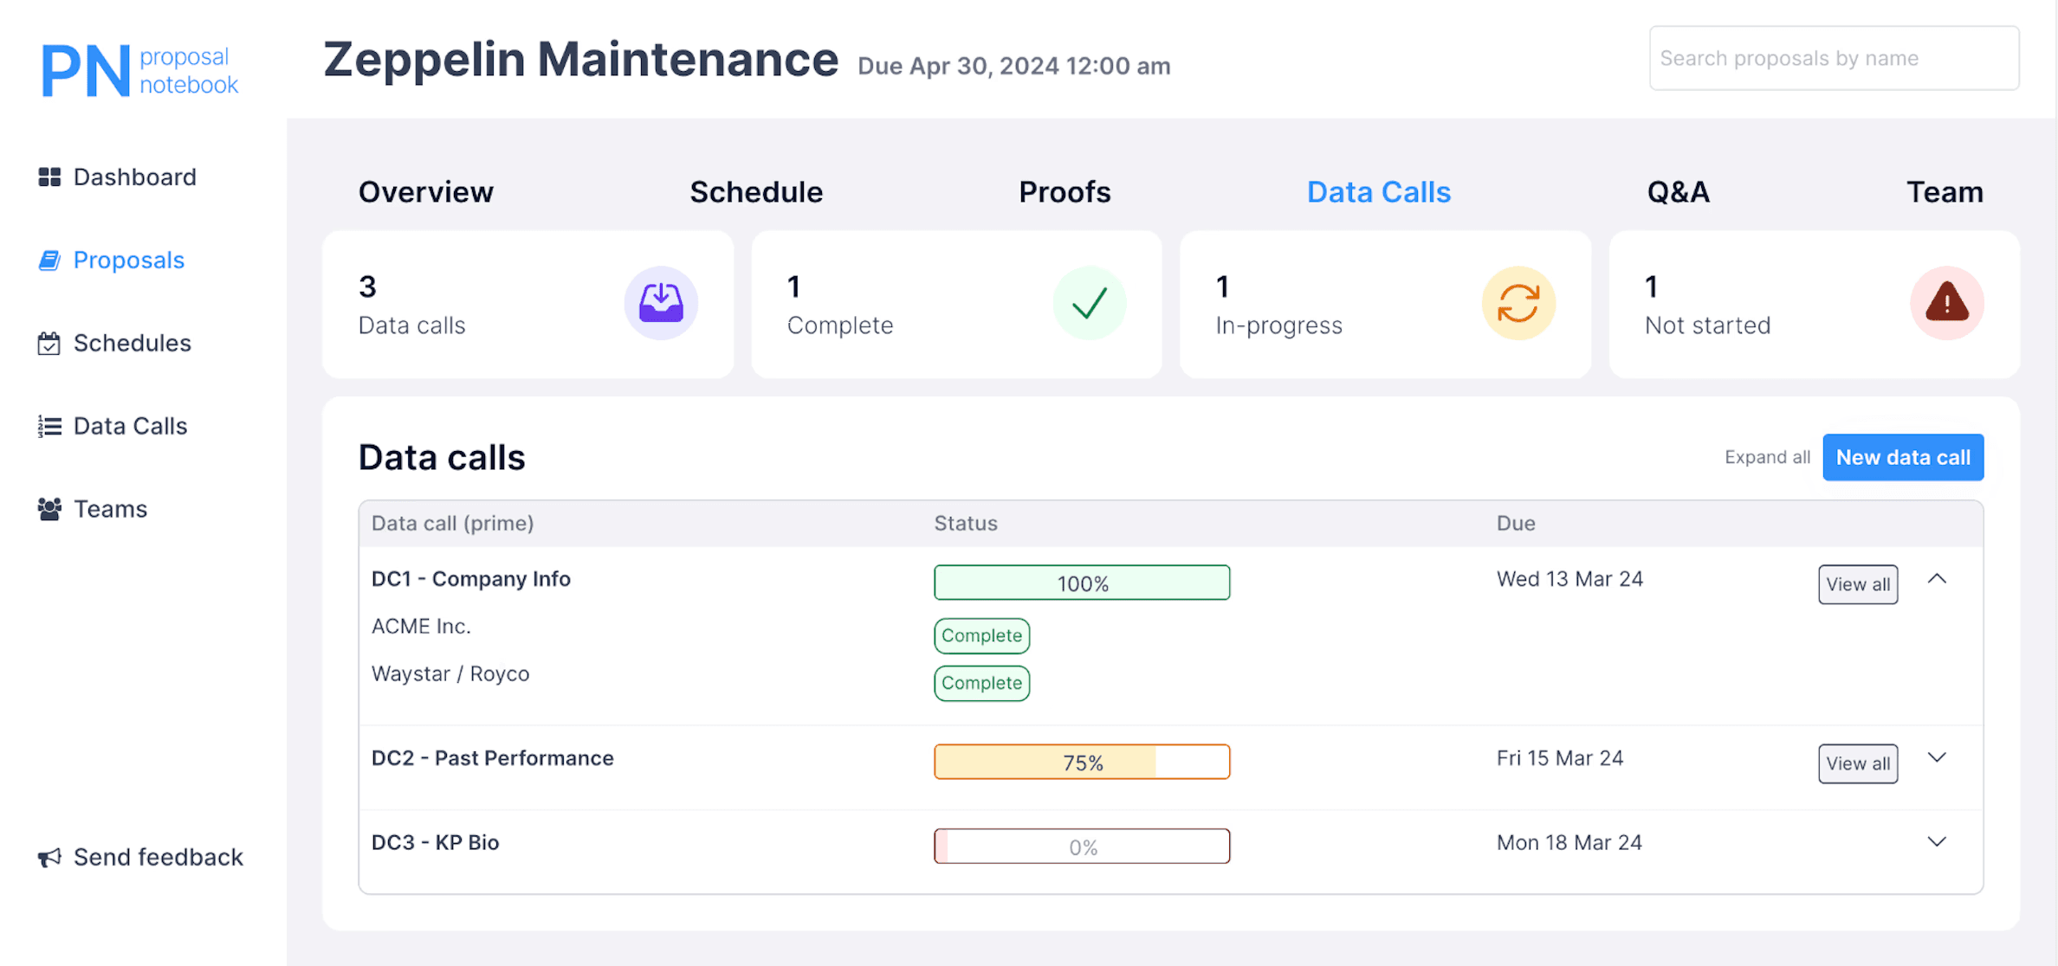Click the Send feedback megaphone icon
2058x966 pixels.
coord(49,857)
